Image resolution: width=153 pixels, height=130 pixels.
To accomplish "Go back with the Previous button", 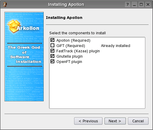I will pos(88,121).
